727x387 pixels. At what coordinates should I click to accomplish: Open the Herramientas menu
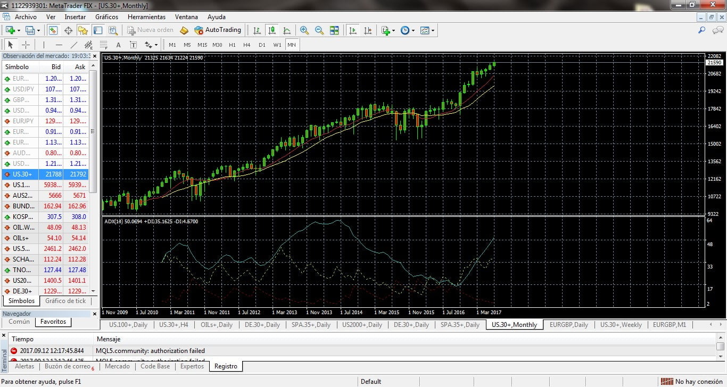(146, 17)
